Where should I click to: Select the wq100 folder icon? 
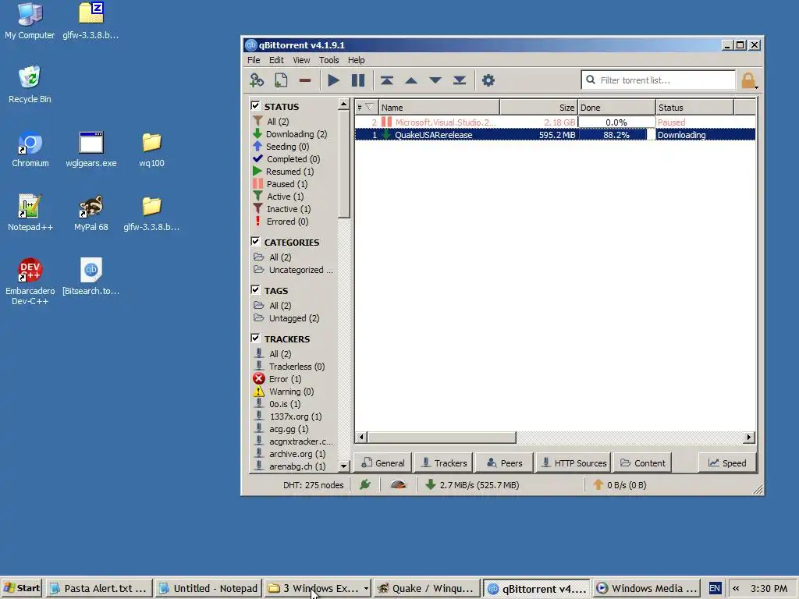point(152,150)
